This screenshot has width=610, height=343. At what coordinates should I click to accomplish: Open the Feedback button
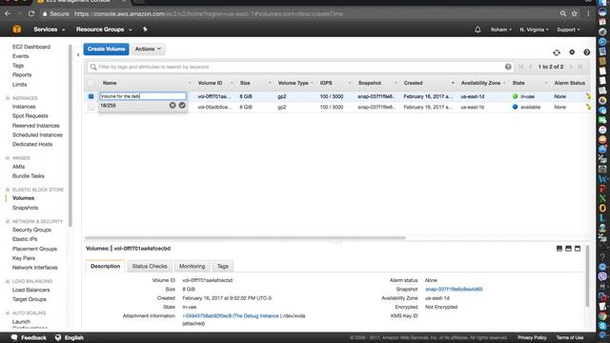click(29, 337)
